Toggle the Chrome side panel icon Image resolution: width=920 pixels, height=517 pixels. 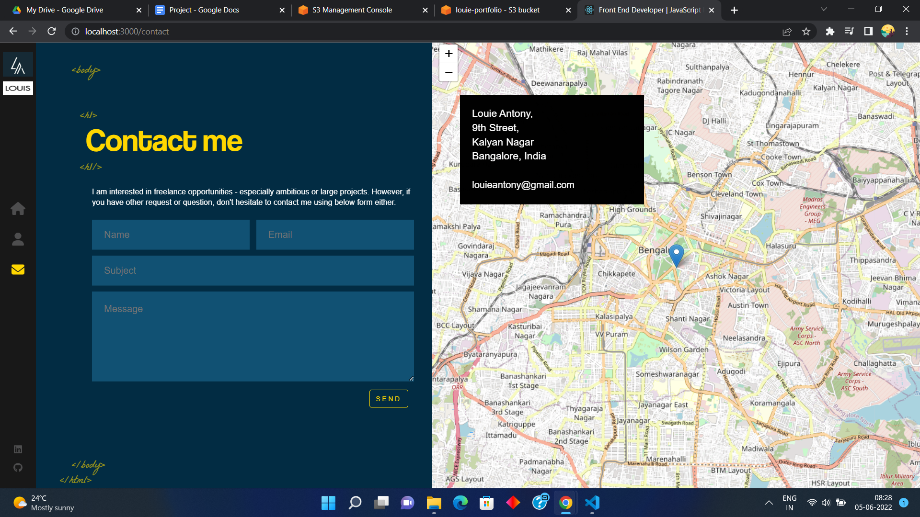tap(868, 32)
